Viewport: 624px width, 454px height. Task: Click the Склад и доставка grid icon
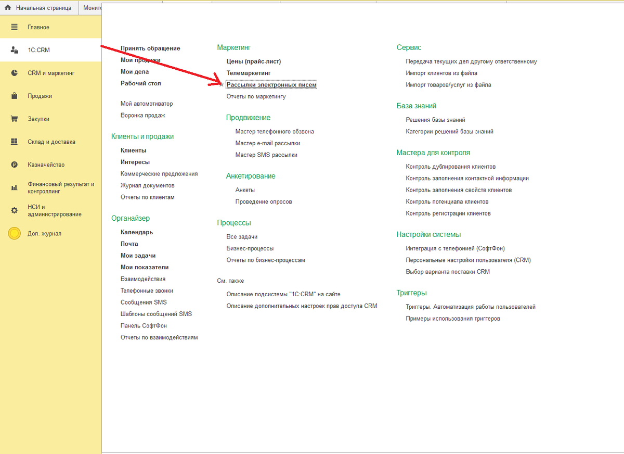point(15,142)
